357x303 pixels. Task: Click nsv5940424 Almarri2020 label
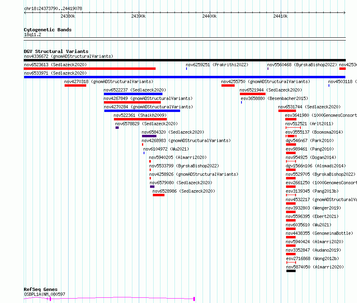pyautogui.click(x=314, y=242)
